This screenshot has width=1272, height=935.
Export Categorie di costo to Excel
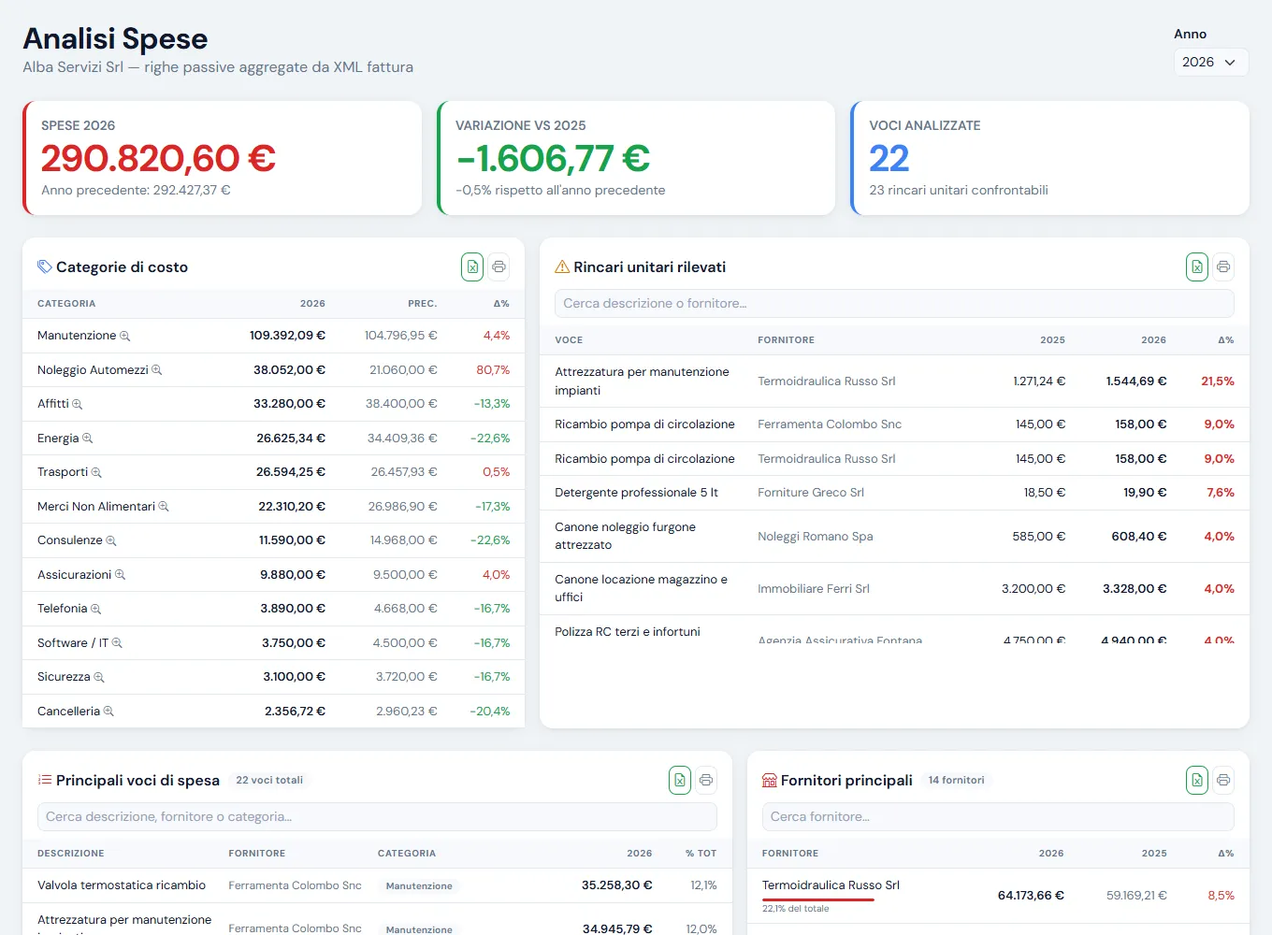click(x=472, y=267)
